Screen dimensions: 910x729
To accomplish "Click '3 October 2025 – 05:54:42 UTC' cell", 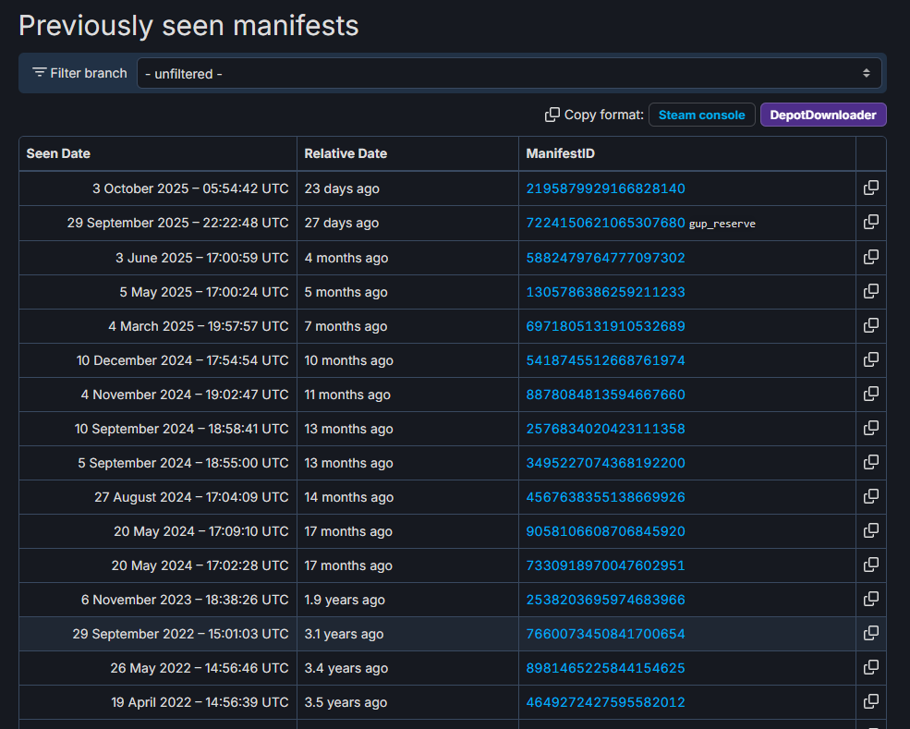I will click(x=158, y=188).
